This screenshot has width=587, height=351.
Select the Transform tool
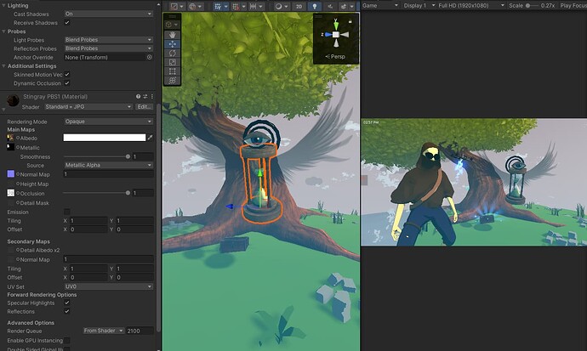172,80
